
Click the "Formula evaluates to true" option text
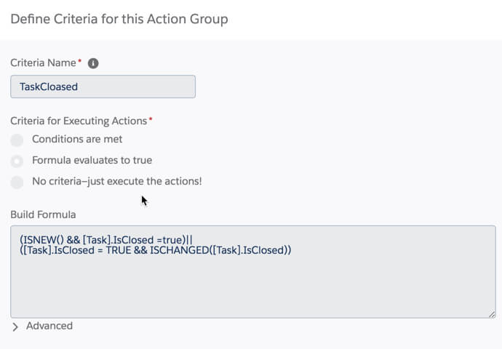92,160
